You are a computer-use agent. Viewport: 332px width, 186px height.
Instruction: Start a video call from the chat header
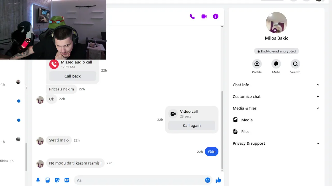click(x=204, y=17)
